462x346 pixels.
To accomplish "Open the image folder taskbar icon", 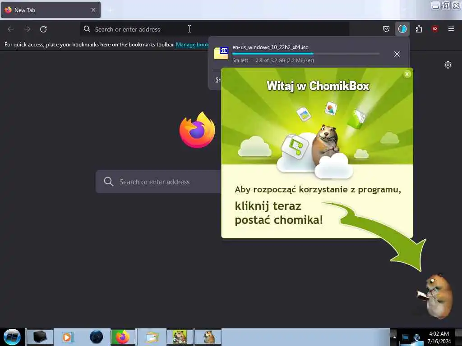I will pos(152,337).
